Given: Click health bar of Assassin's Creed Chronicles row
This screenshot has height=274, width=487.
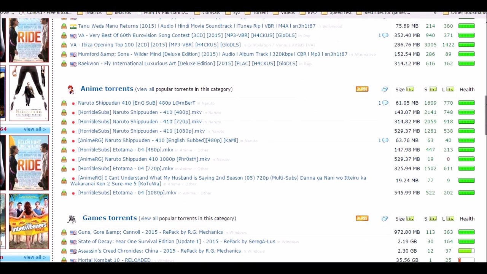Looking at the screenshot, I should click(466, 251).
